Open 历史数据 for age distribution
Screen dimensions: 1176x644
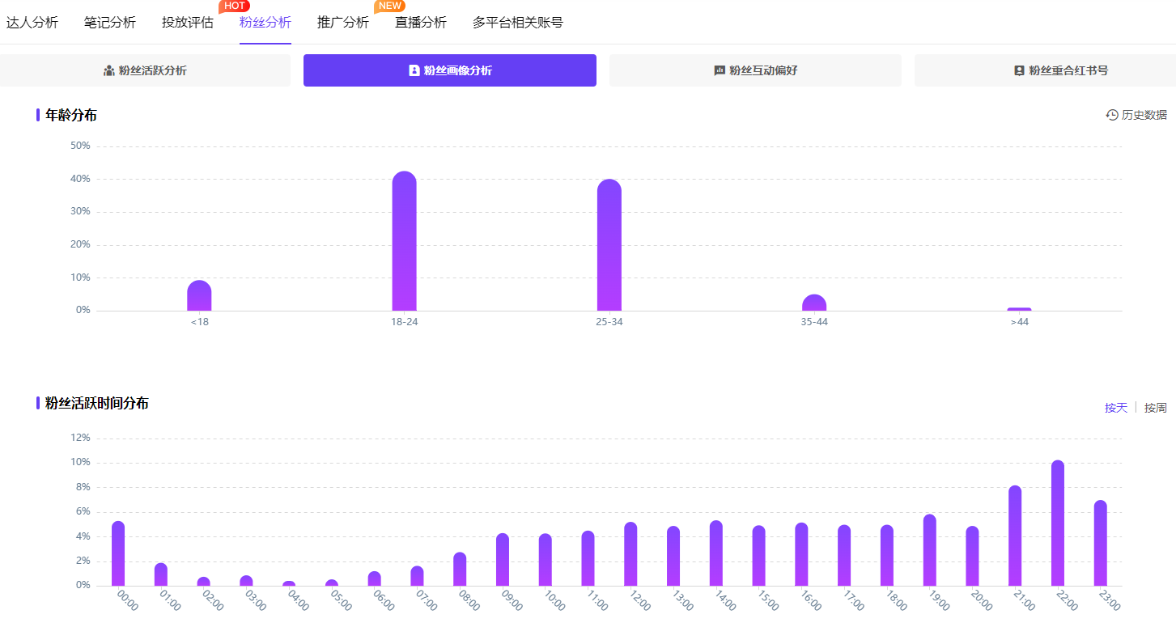[1136, 115]
